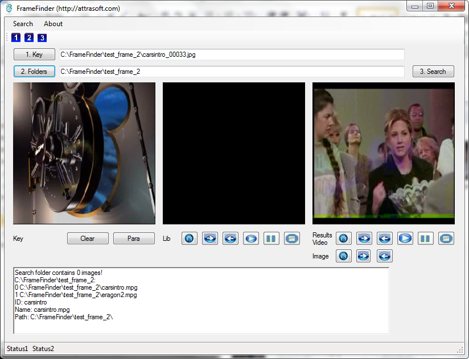Click Status2 in status bar

tap(43, 349)
